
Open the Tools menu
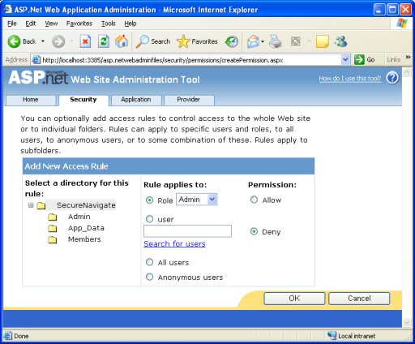coord(109,24)
